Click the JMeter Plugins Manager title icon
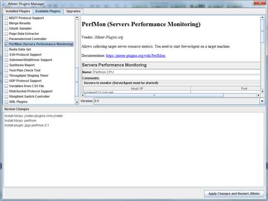The height and width of the screenshot is (201, 268). click(x=4, y=4)
